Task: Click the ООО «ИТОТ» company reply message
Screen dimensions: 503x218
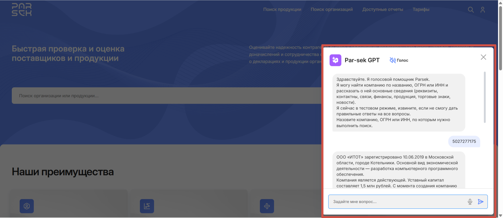Action: [x=399, y=170]
